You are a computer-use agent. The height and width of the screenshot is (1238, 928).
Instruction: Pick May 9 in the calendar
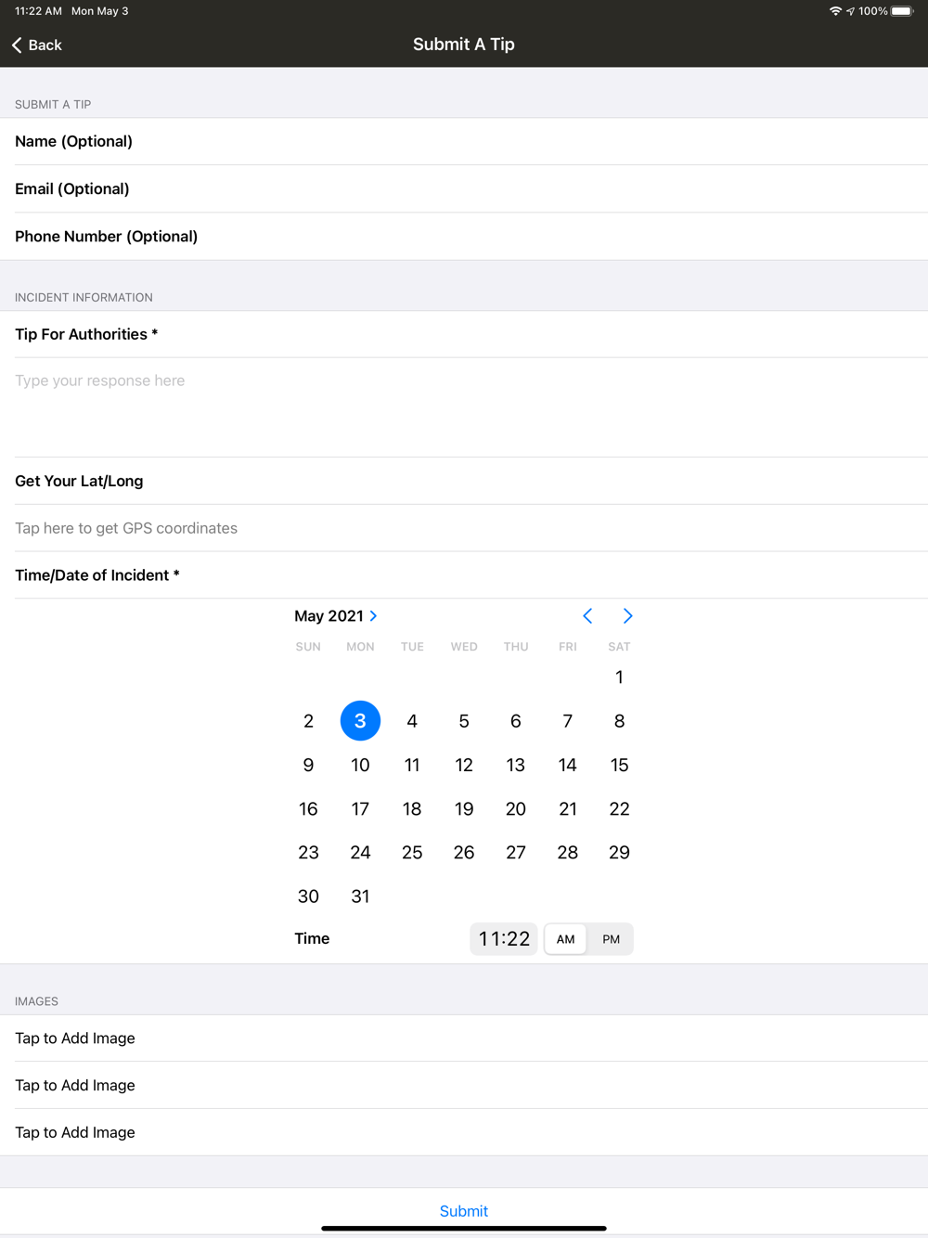point(308,765)
